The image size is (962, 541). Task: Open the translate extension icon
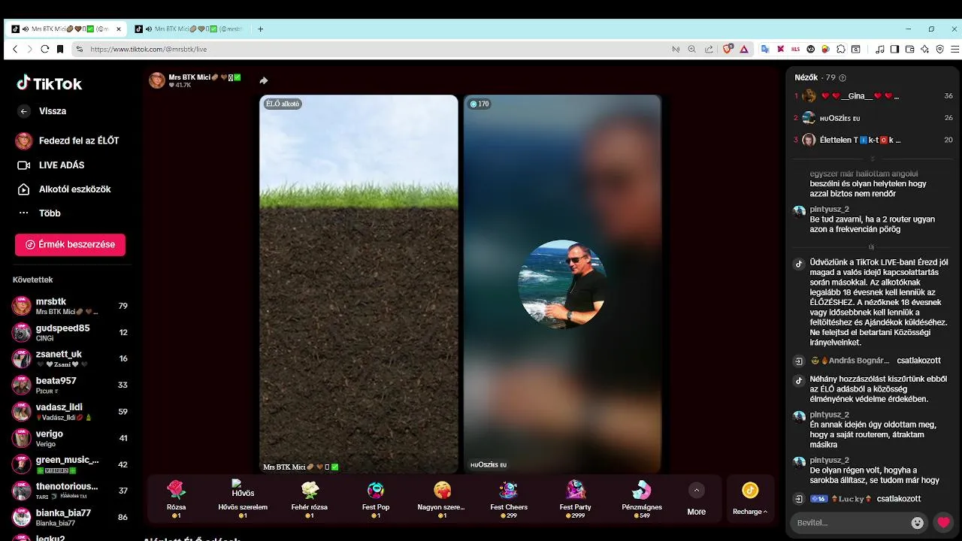(766, 49)
